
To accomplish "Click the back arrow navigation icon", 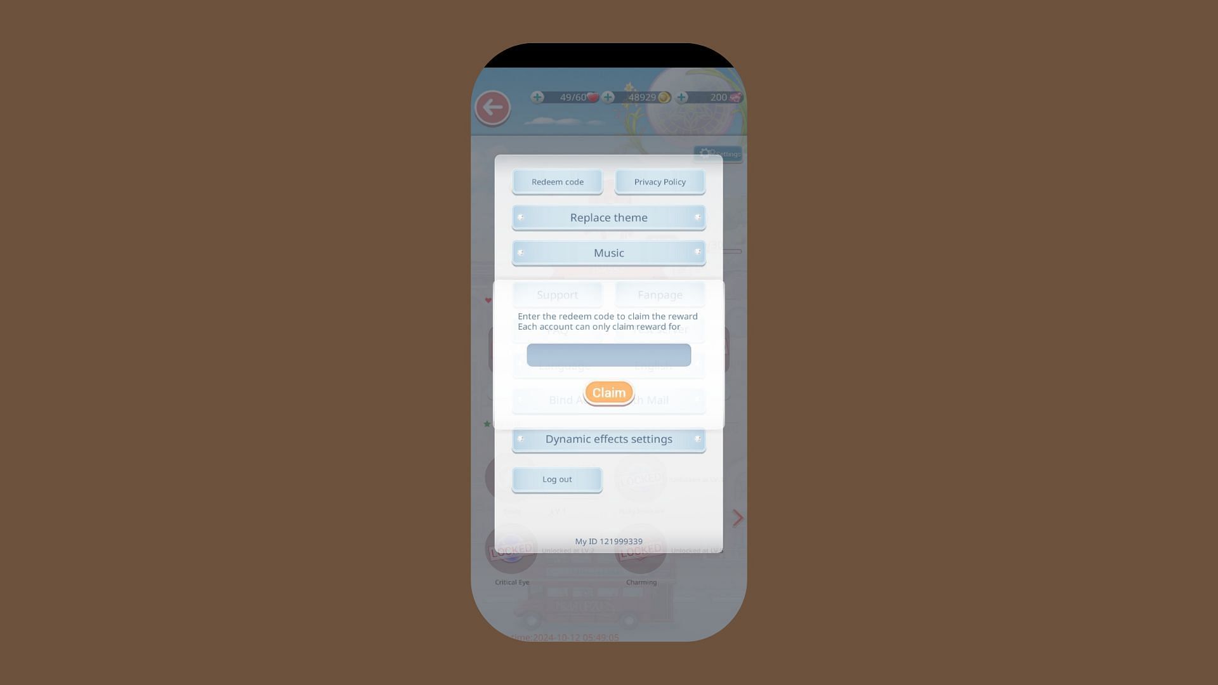I will 493,107.
